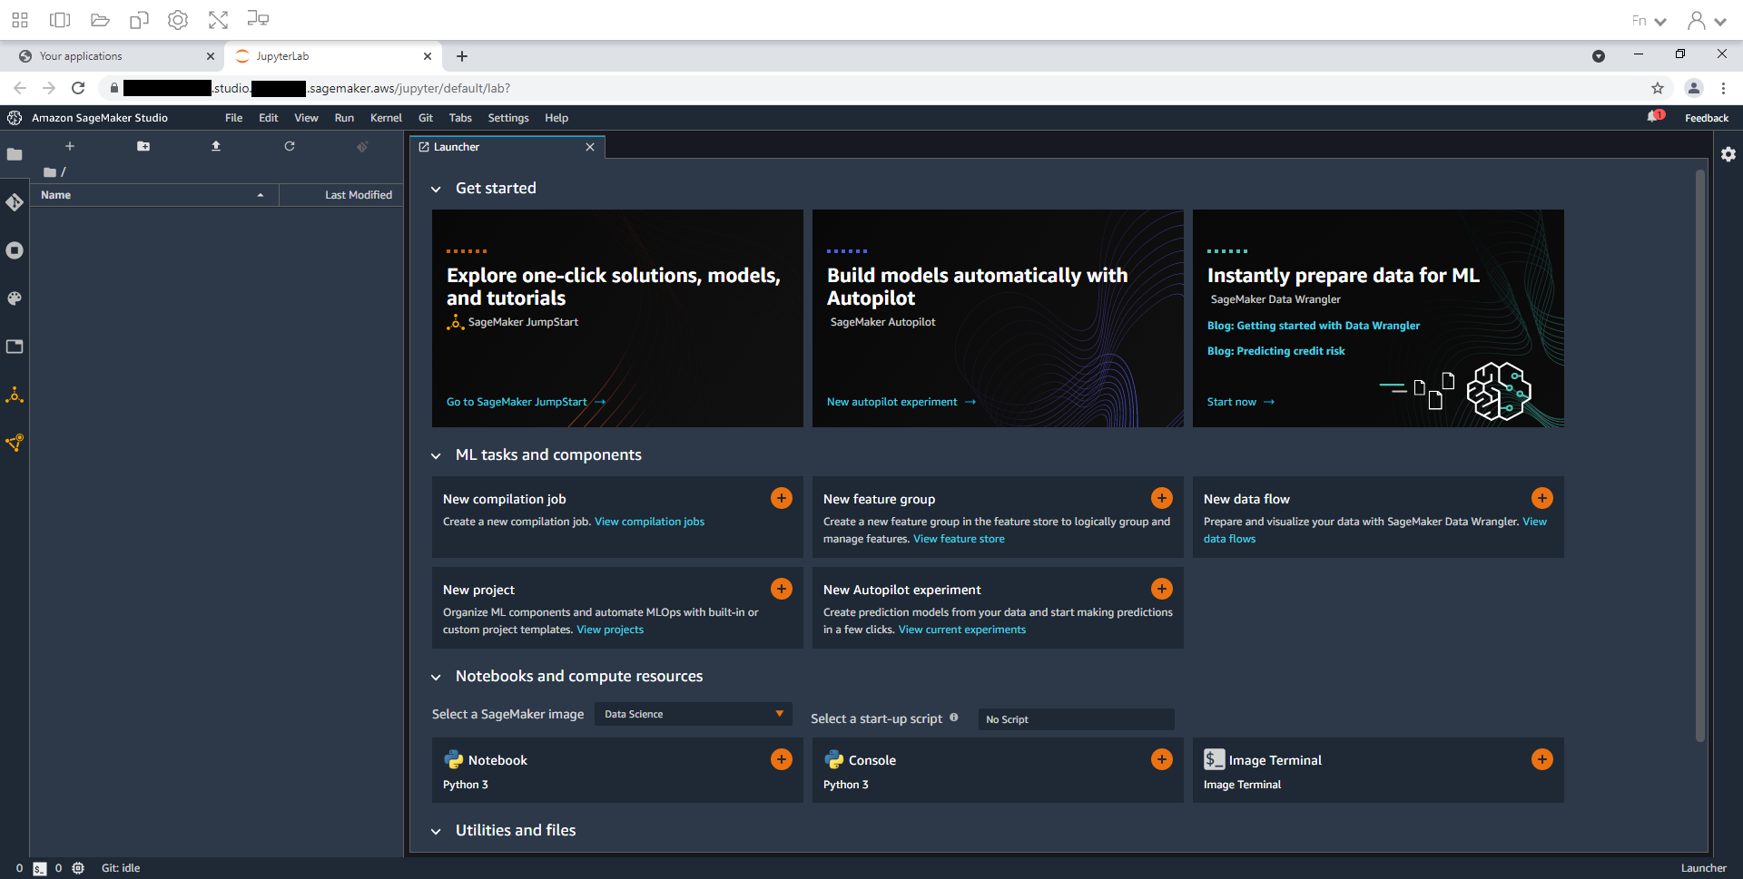Launch a new Image Terminal
Viewport: 1743px width, 879px height.
[x=1542, y=759]
